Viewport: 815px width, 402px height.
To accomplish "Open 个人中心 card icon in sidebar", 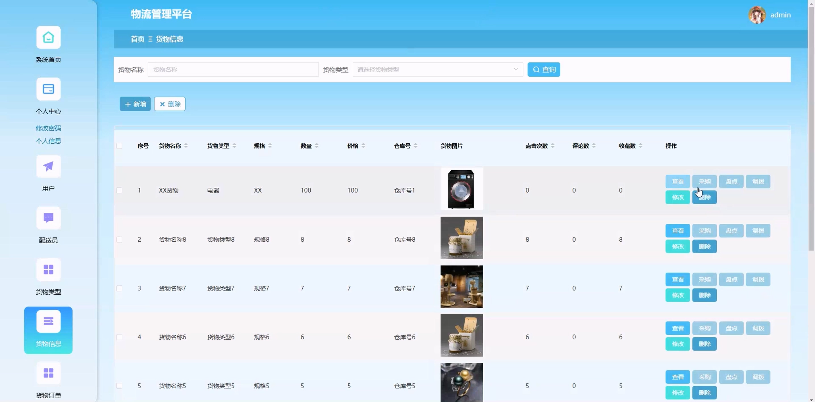I will 48,89.
